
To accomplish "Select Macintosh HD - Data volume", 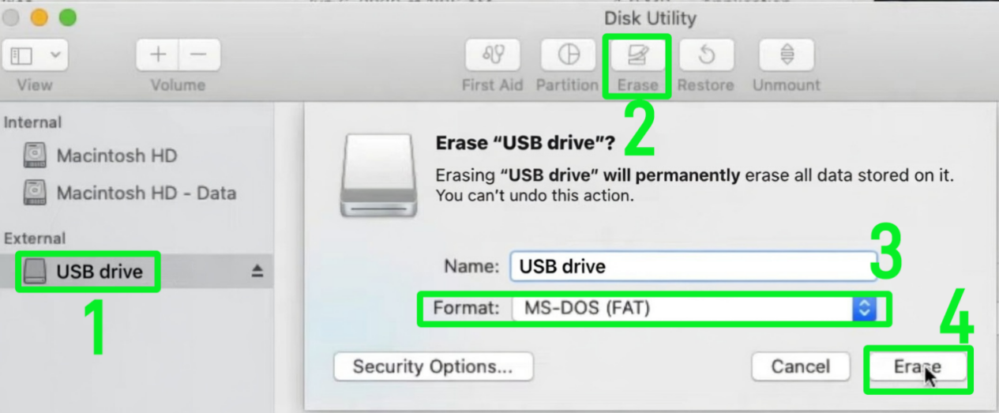I will click(x=145, y=193).
